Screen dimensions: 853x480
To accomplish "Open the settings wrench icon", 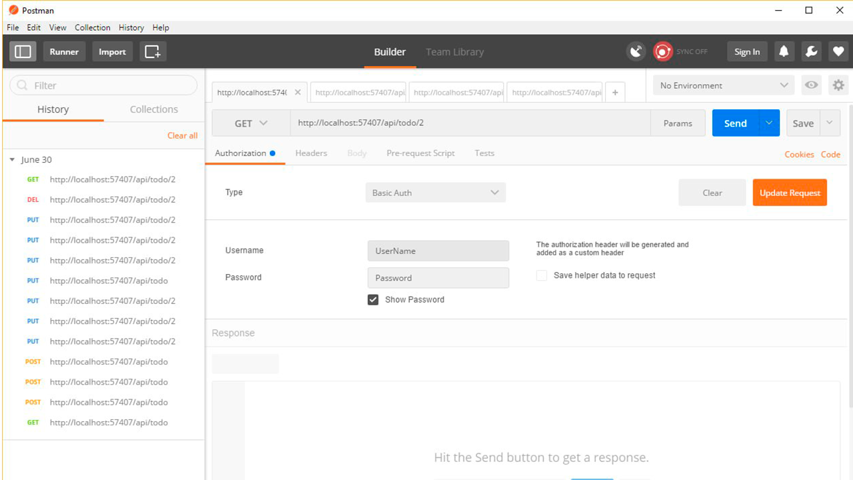I will tap(811, 51).
